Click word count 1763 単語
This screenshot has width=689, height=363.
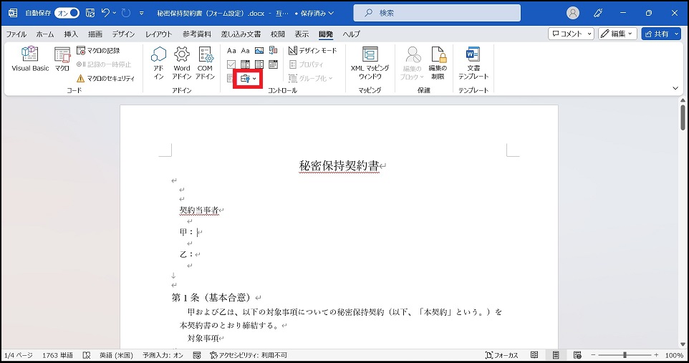click(x=57, y=355)
